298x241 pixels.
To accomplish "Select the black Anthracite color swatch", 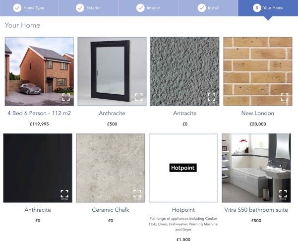I will click(38, 168).
